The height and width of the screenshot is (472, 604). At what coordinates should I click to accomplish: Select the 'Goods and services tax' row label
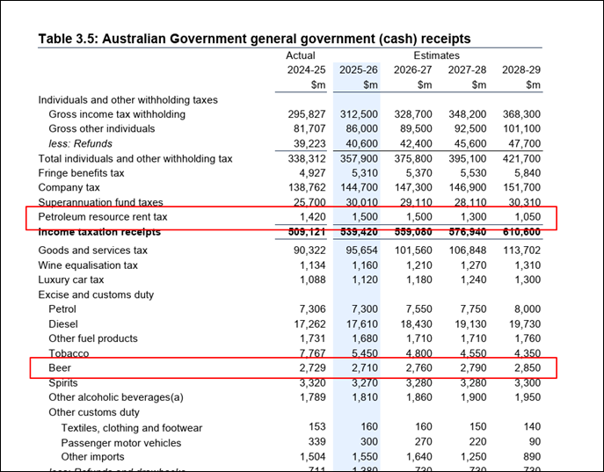point(92,251)
